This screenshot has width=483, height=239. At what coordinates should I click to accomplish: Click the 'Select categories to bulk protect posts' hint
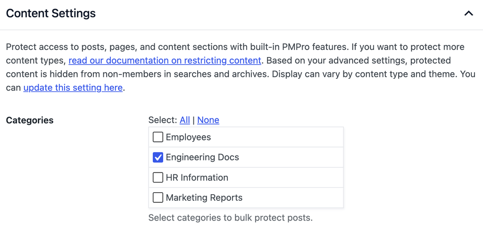(230, 218)
